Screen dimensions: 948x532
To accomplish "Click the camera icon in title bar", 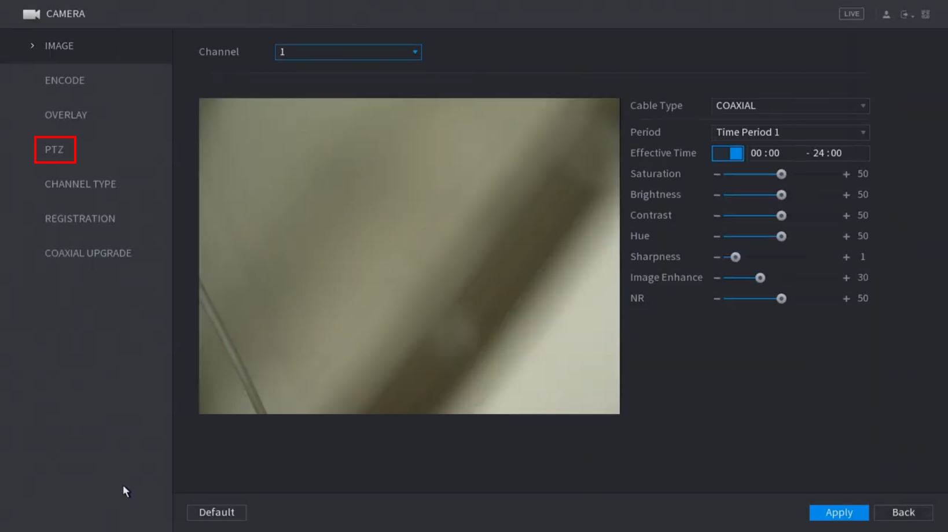I will tap(31, 14).
